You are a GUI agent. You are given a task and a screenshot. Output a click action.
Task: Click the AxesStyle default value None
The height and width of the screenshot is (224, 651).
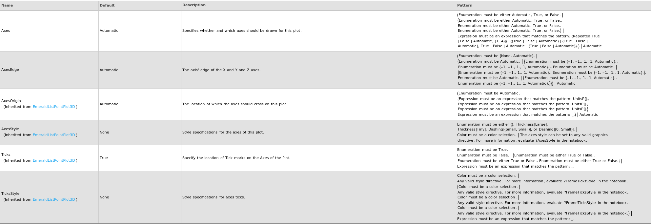104,132
